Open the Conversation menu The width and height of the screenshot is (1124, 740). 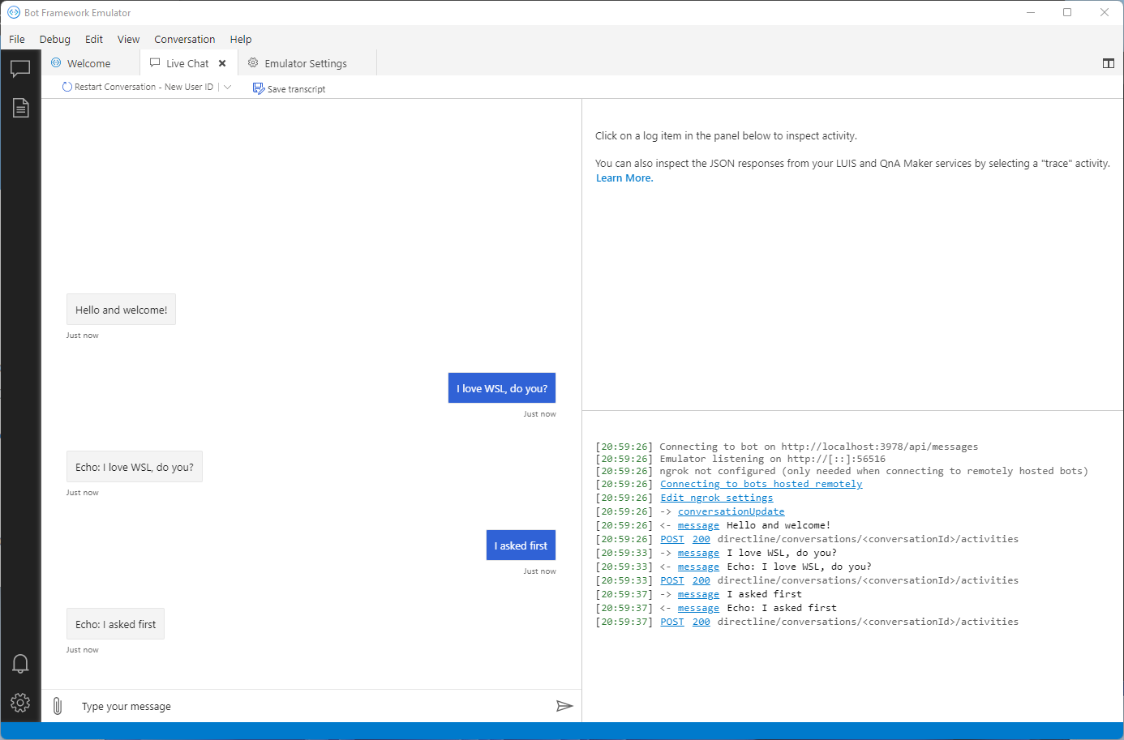click(185, 39)
